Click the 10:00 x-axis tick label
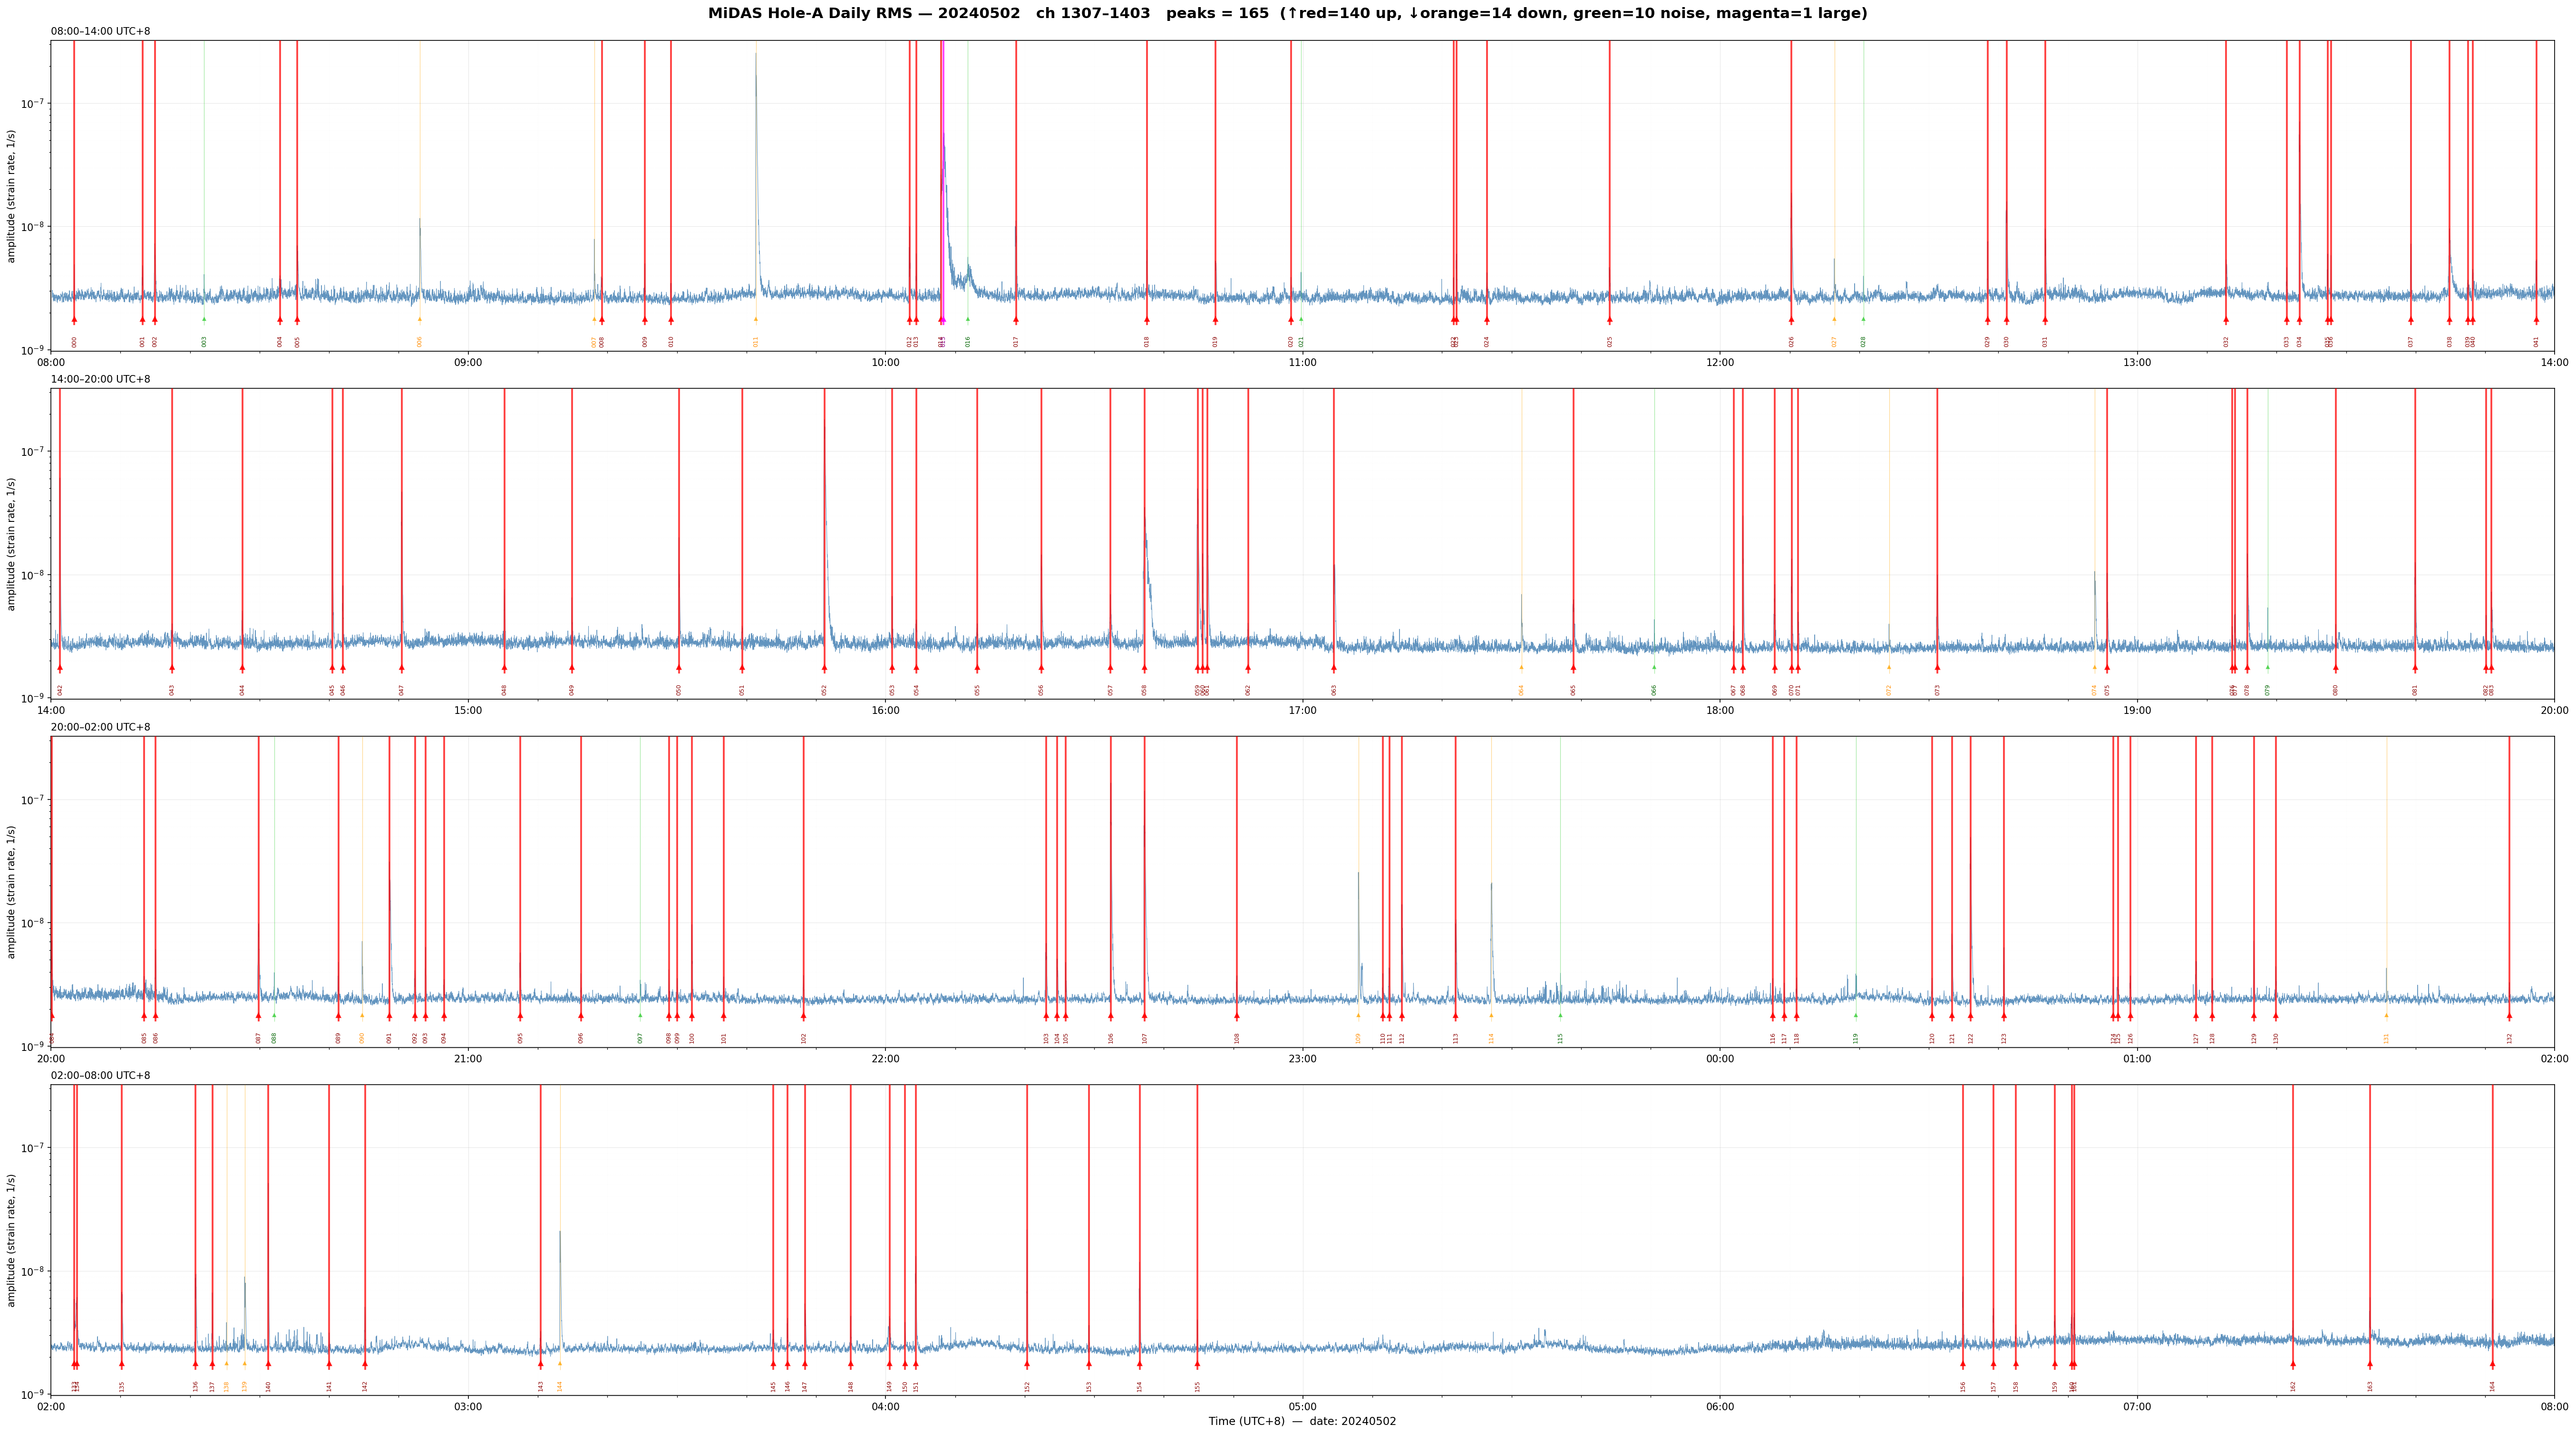Image resolution: width=2576 pixels, height=1434 pixels. (x=885, y=363)
